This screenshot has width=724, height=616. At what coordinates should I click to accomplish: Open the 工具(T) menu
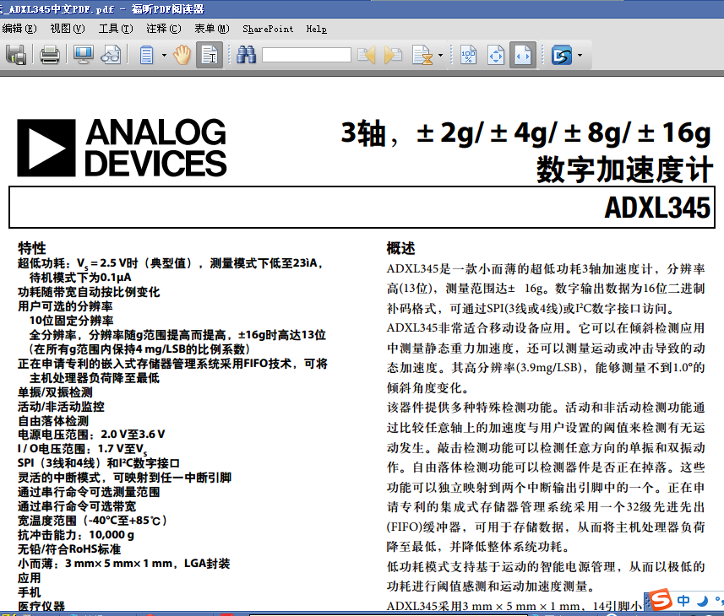coord(116,29)
